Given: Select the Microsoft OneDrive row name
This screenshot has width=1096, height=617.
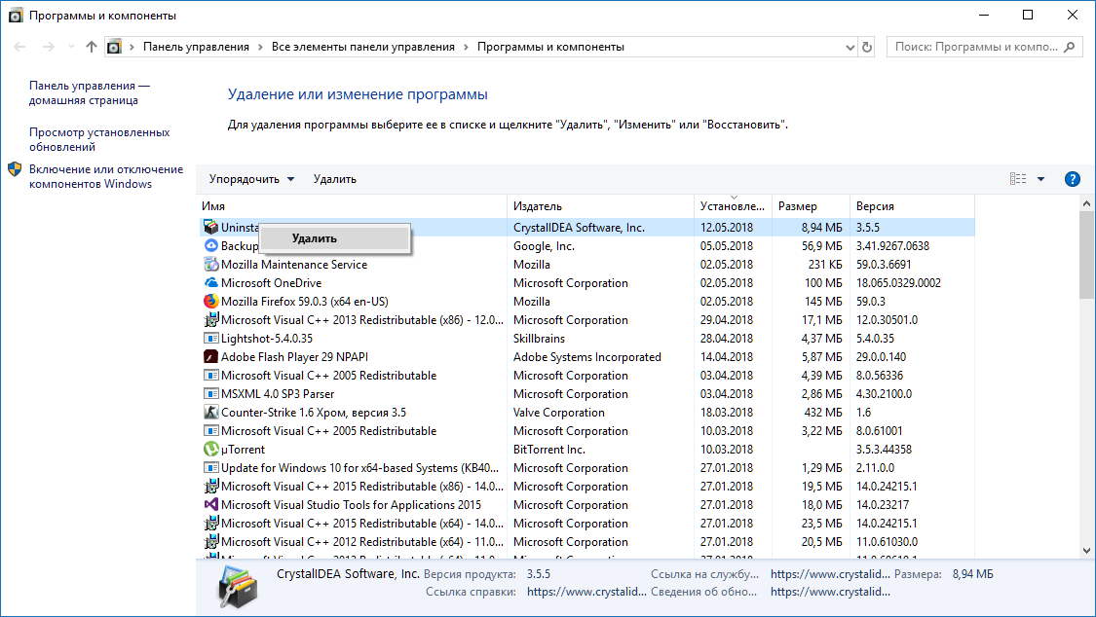Looking at the screenshot, I should point(271,282).
